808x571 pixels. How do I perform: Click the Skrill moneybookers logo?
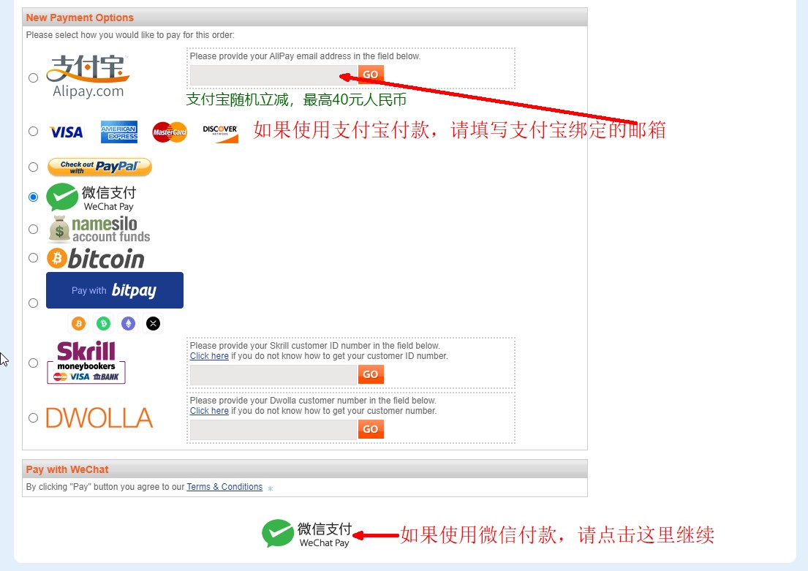(x=86, y=363)
